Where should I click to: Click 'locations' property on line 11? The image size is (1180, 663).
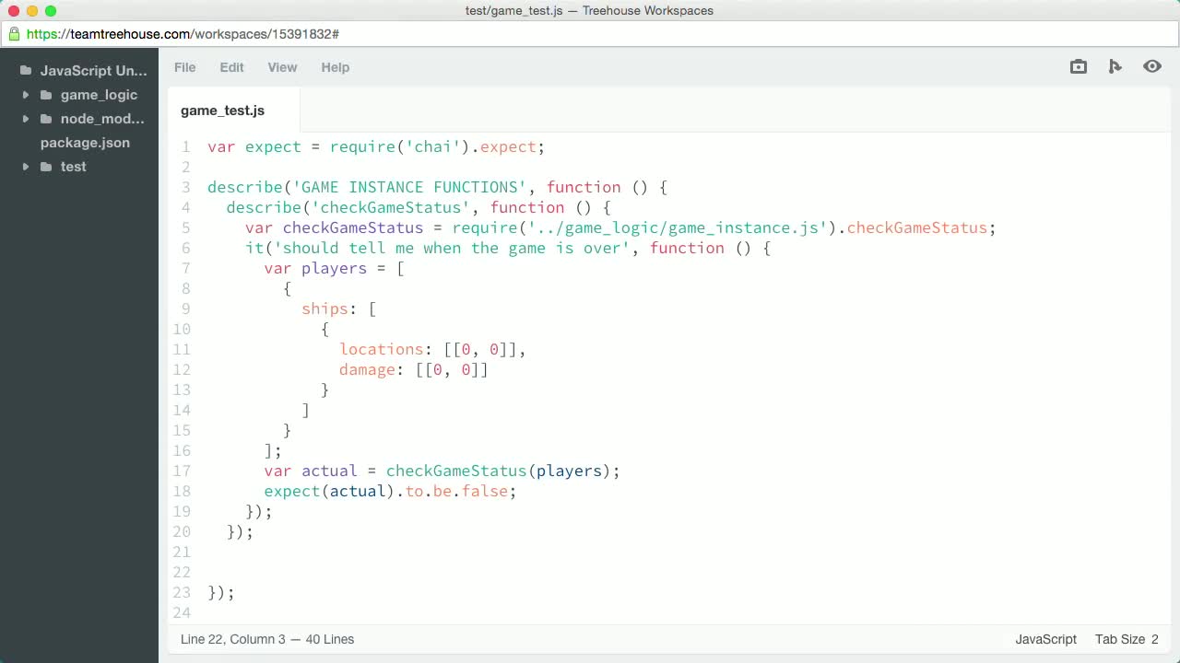point(382,350)
